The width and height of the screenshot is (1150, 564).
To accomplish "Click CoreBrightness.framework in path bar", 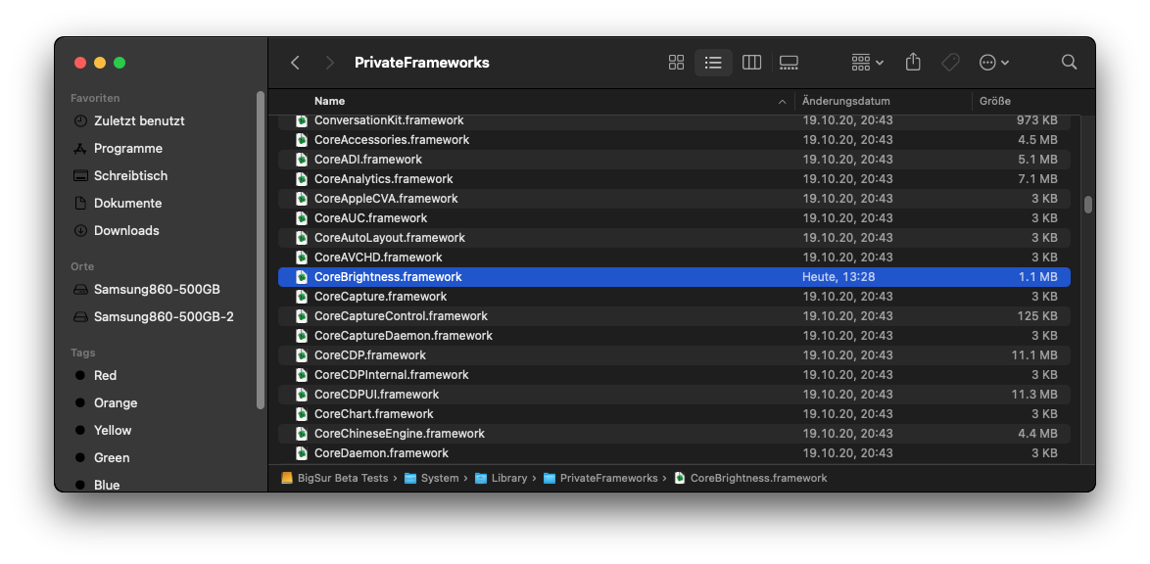I will pyautogui.click(x=750, y=478).
